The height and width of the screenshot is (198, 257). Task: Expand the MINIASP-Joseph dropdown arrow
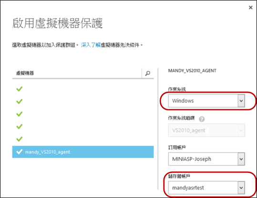[241, 159]
